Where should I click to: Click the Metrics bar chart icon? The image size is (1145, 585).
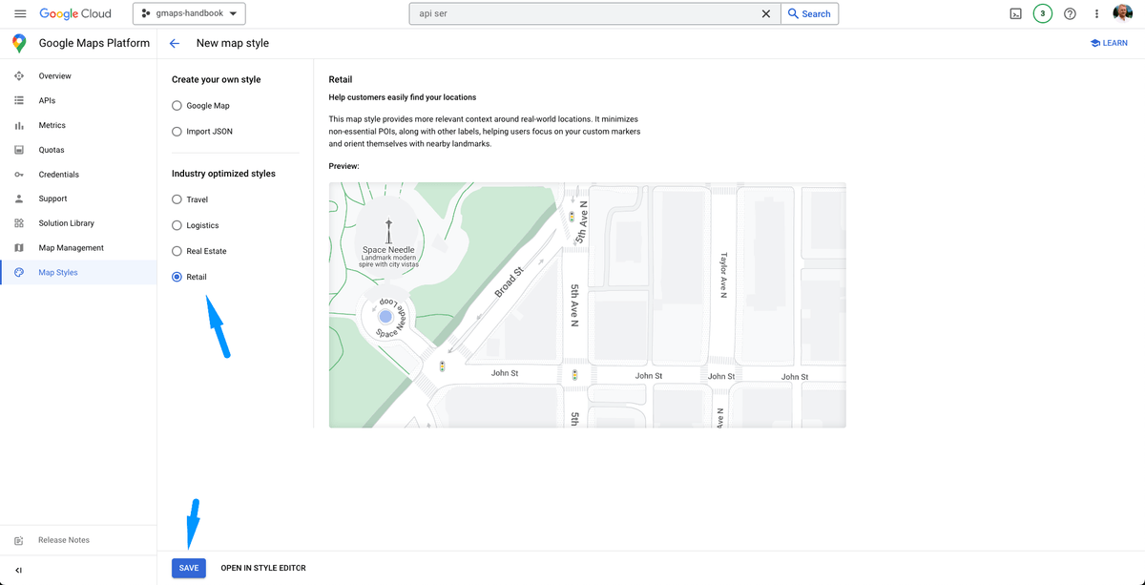pyautogui.click(x=19, y=125)
